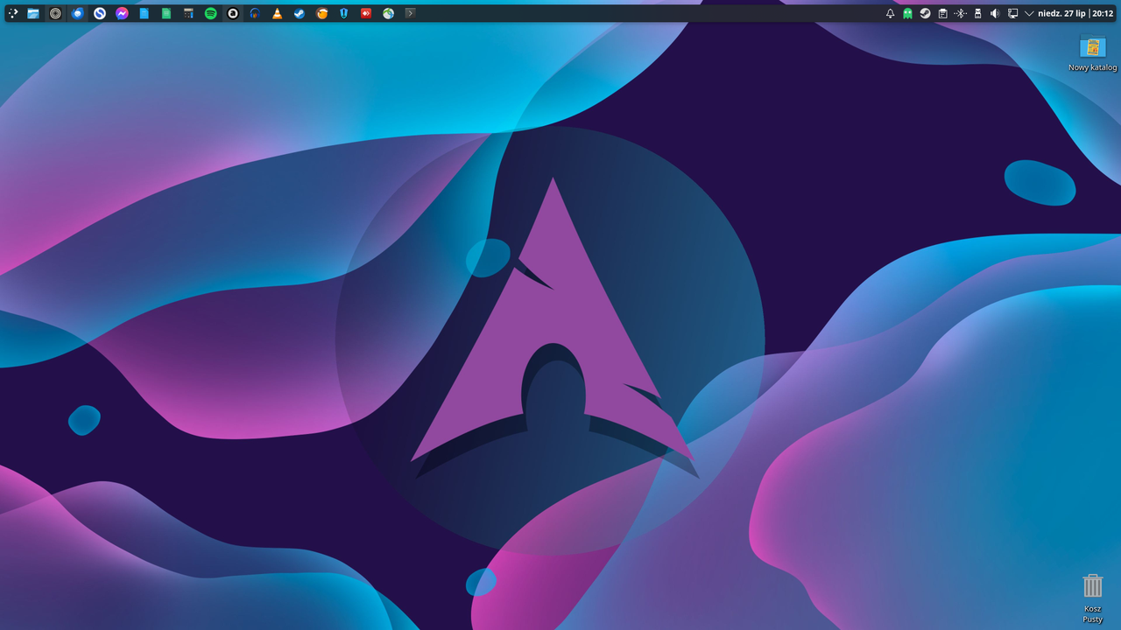The image size is (1121, 630).
Task: Launch VLC media player
Action: tap(278, 13)
